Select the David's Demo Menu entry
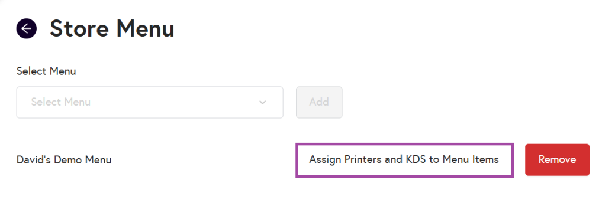This screenshot has height=216, width=615. pyautogui.click(x=64, y=160)
